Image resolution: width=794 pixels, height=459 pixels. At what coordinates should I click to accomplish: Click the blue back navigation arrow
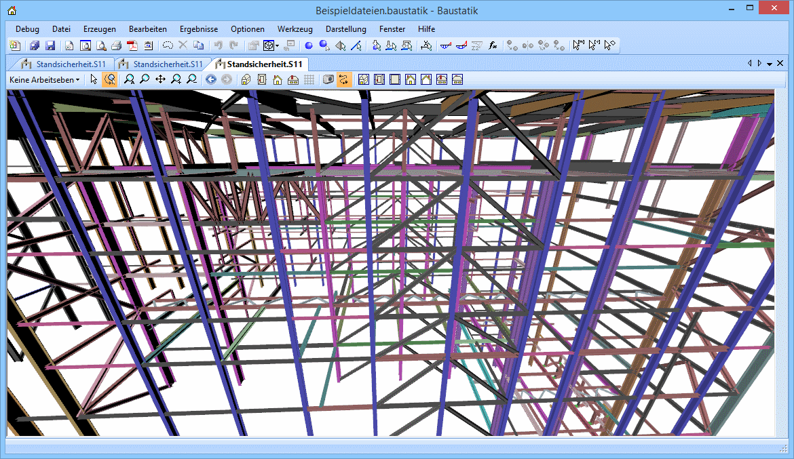click(x=210, y=80)
